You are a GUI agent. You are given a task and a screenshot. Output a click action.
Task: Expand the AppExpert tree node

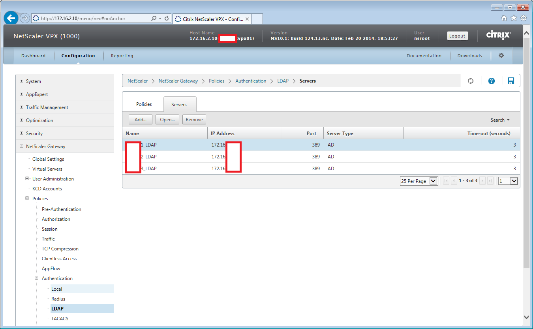pos(22,94)
